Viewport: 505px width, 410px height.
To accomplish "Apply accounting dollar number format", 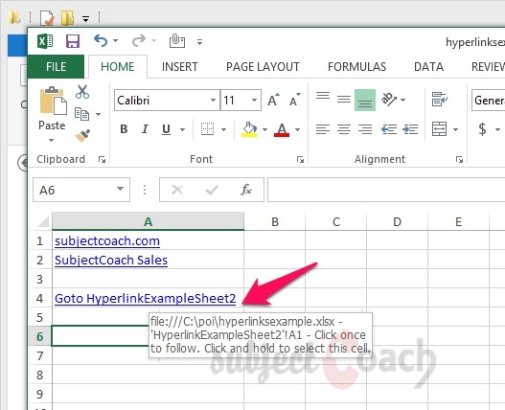I will coord(482,129).
